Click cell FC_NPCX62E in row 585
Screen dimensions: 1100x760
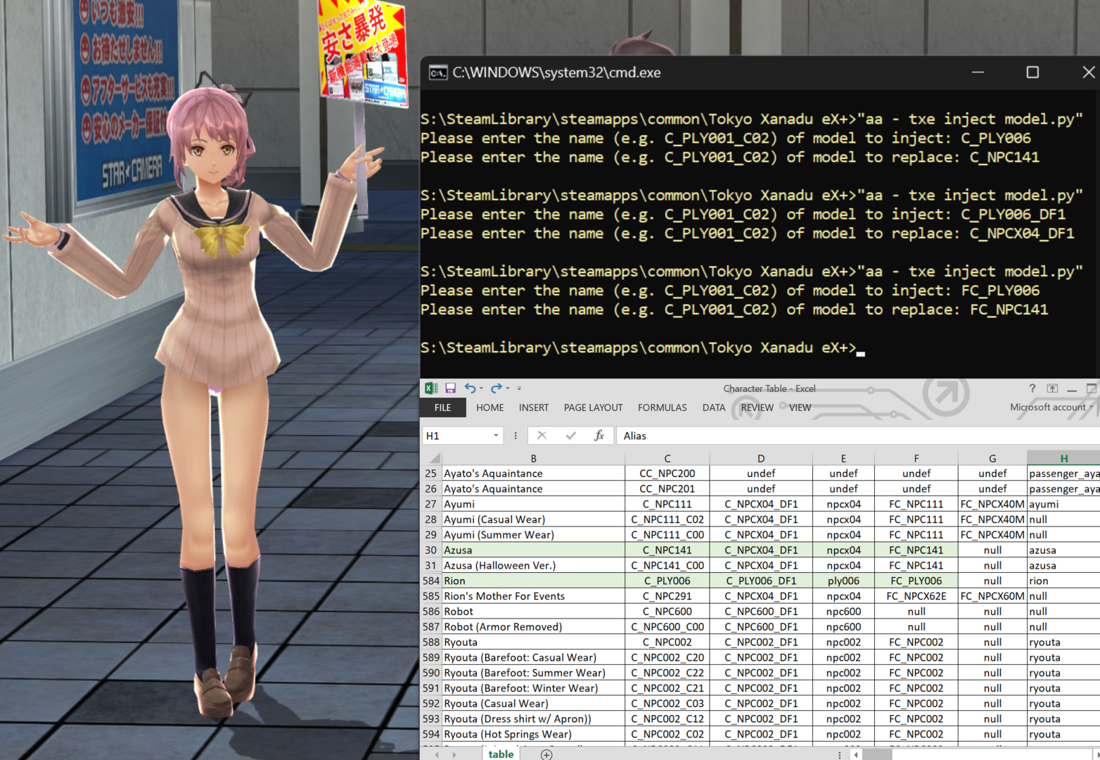coord(916,596)
